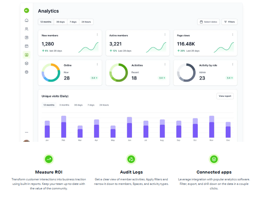
Task: Click the Mar bar in Unique visits
Action: click(80, 132)
